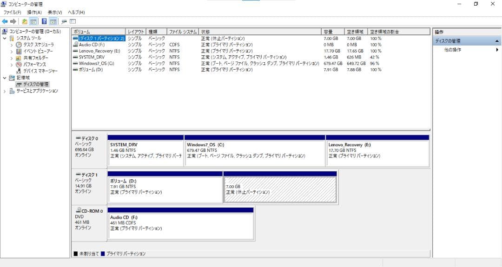The image size is (502, 267).
Task: Click the rightmost toolbar list view icon
Action: pos(73,21)
